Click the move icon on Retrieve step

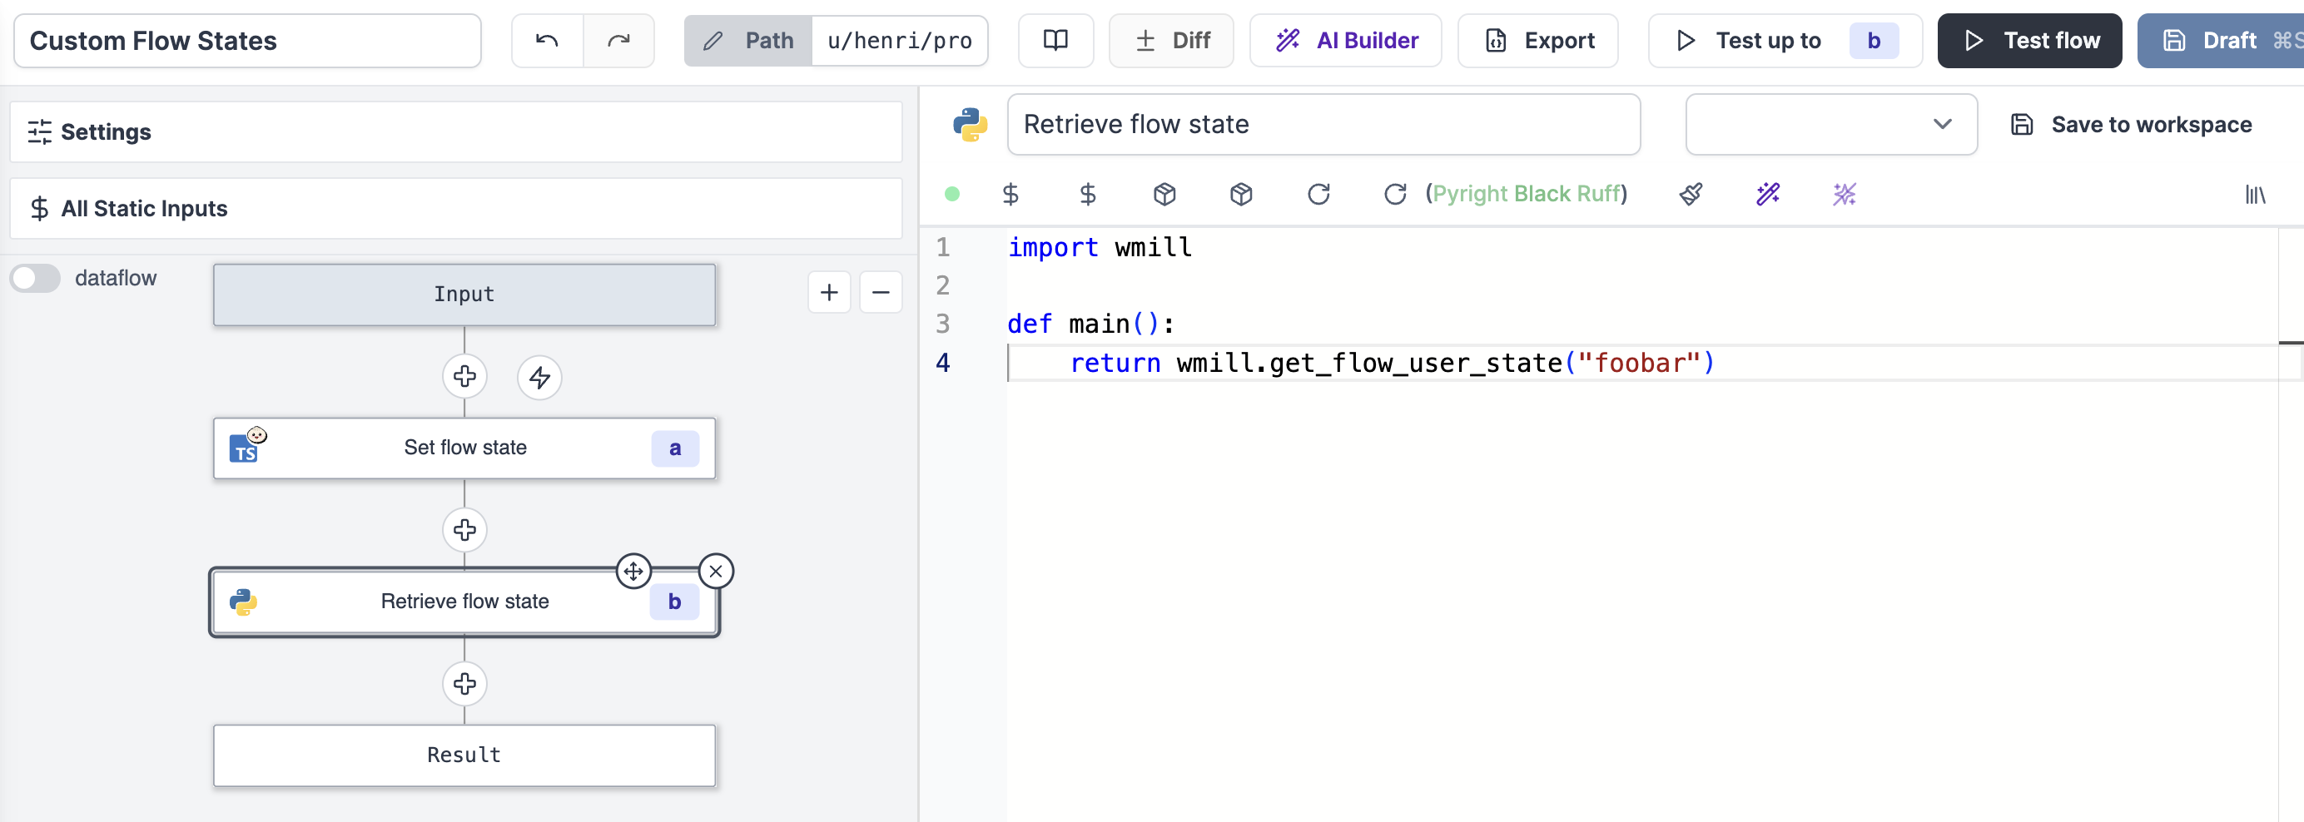[633, 572]
